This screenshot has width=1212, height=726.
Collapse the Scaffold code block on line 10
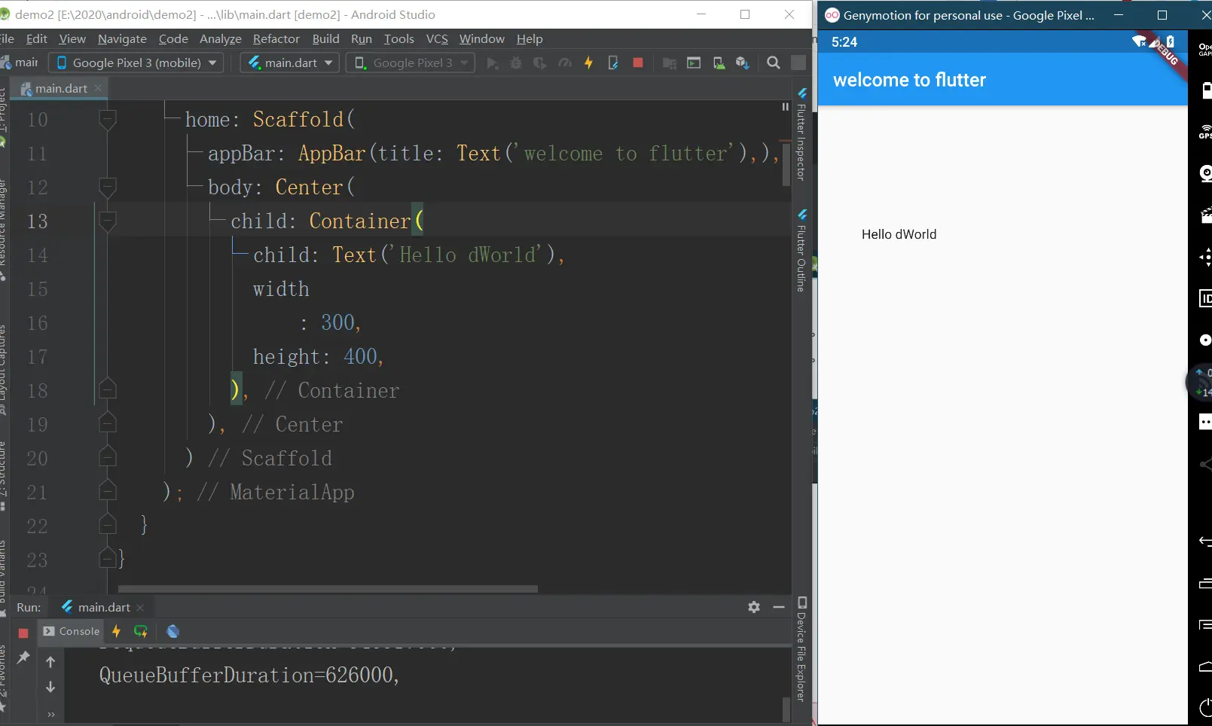[x=108, y=119]
